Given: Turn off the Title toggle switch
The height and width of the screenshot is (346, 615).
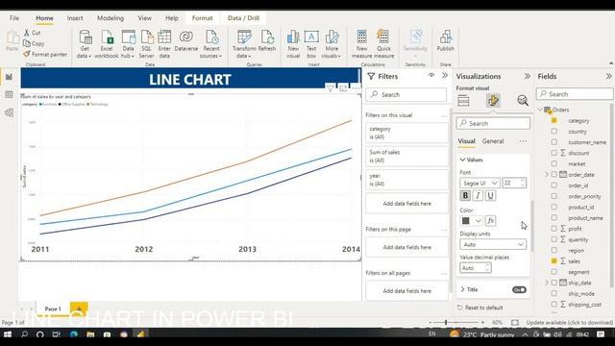Looking at the screenshot, I should pos(519,290).
